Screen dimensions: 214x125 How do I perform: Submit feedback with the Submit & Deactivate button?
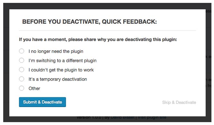coord(42,102)
